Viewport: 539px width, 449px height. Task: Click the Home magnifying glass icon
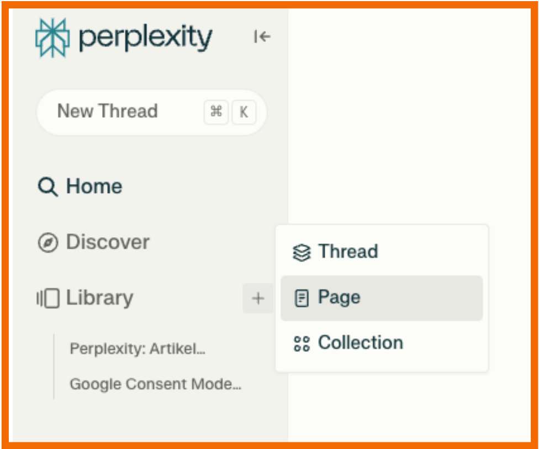pos(47,187)
